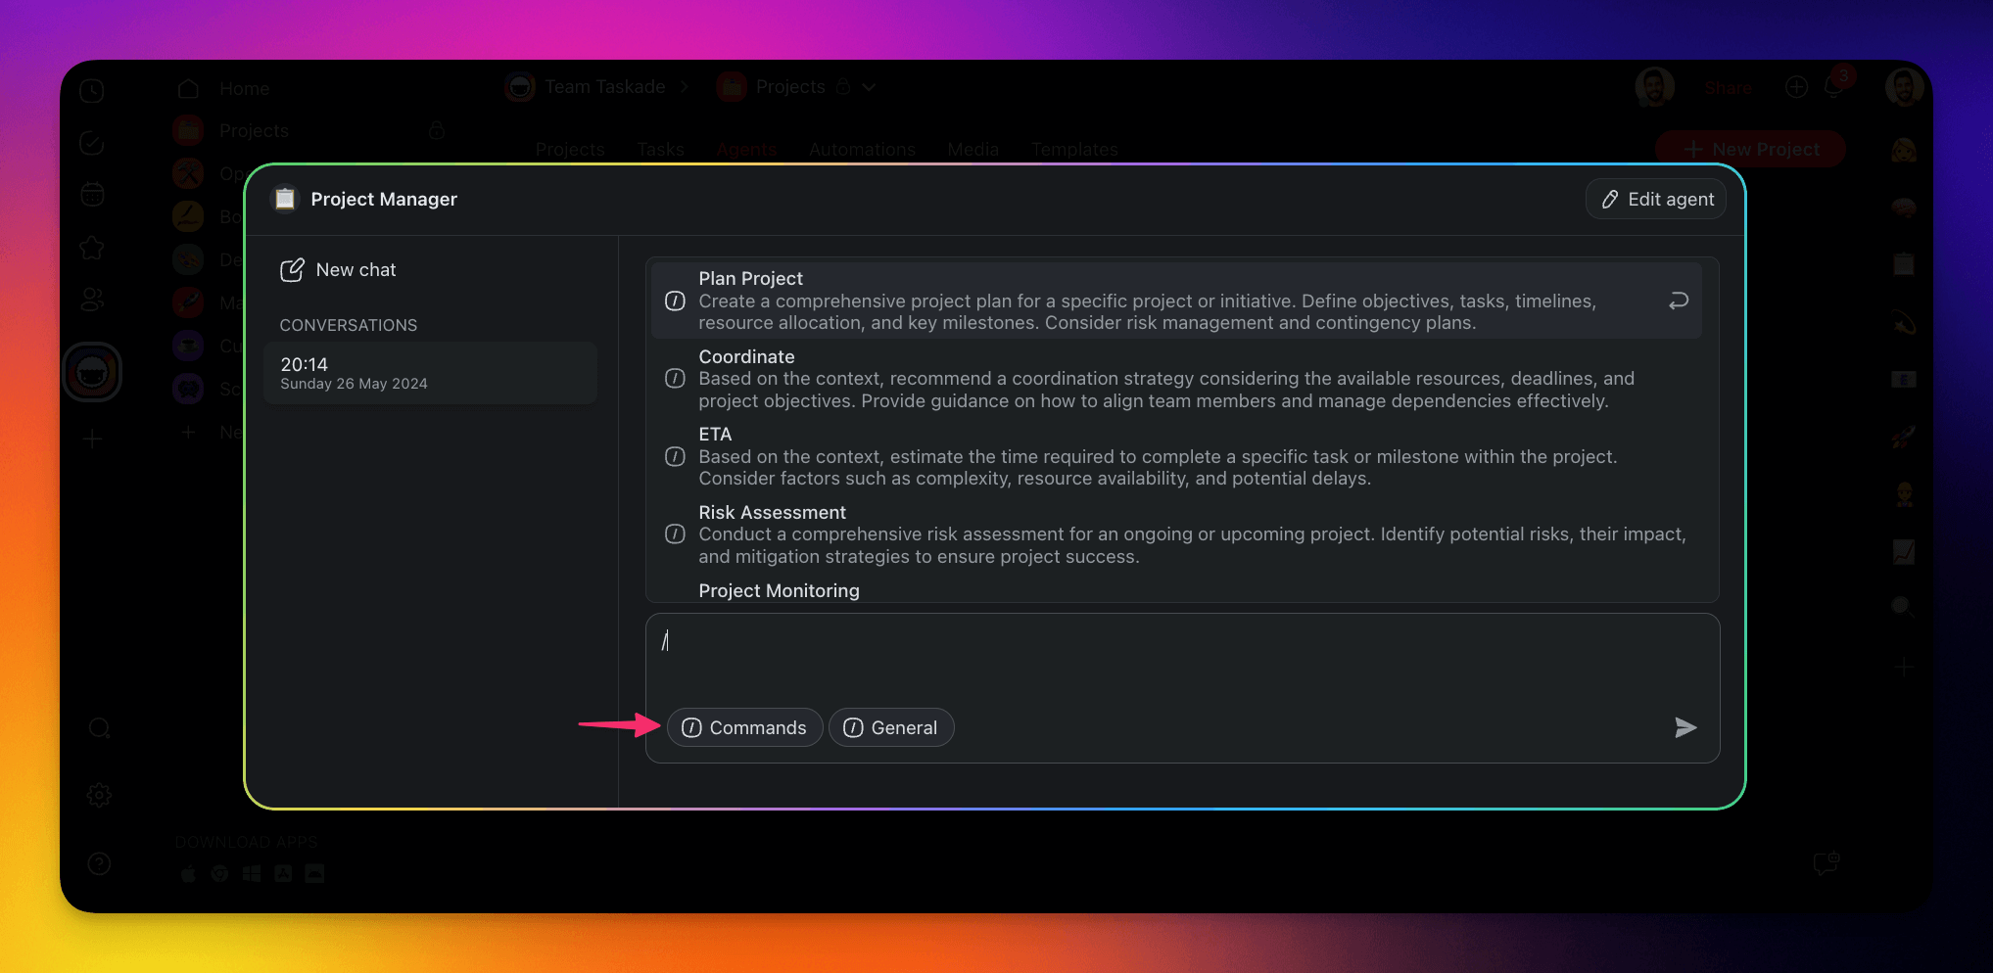
Task: Open the Projects dropdown chevron in breadcrumb
Action: coord(869,87)
